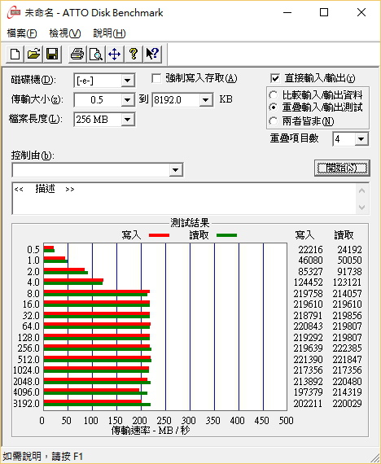Open the 重疊項目數 queue depth dropdown
This screenshot has height=464, width=381.
[361, 139]
